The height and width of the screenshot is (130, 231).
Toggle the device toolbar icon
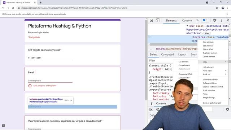tap(157, 20)
